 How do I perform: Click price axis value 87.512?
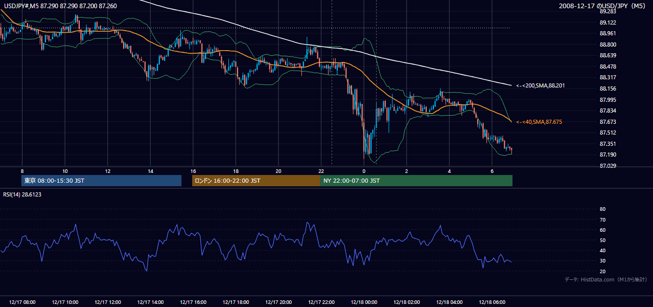(x=608, y=133)
